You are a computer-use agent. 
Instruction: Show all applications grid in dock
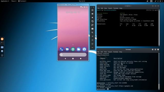point(2,55)
